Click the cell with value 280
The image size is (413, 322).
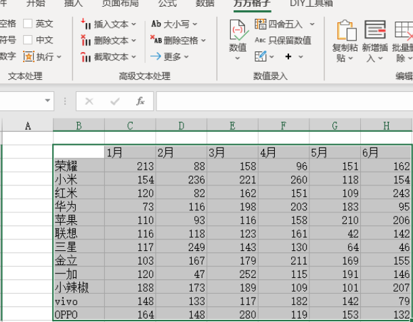click(x=232, y=314)
